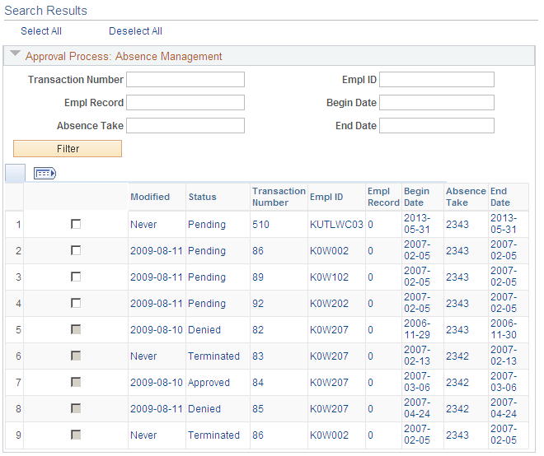Screen dimensions: 544x456
Task: Click the Never modified value in row 1
Action: point(143,224)
